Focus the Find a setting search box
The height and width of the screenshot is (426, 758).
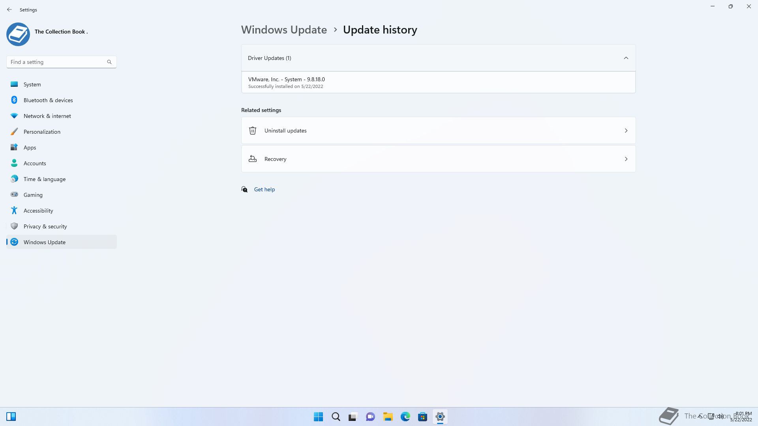[61, 62]
